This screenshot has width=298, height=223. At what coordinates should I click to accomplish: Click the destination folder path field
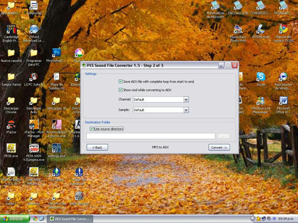150,136
